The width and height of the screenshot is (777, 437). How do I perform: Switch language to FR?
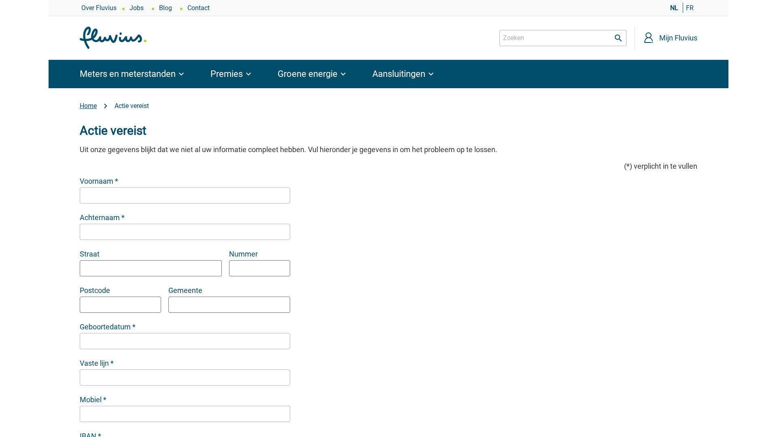point(690,8)
